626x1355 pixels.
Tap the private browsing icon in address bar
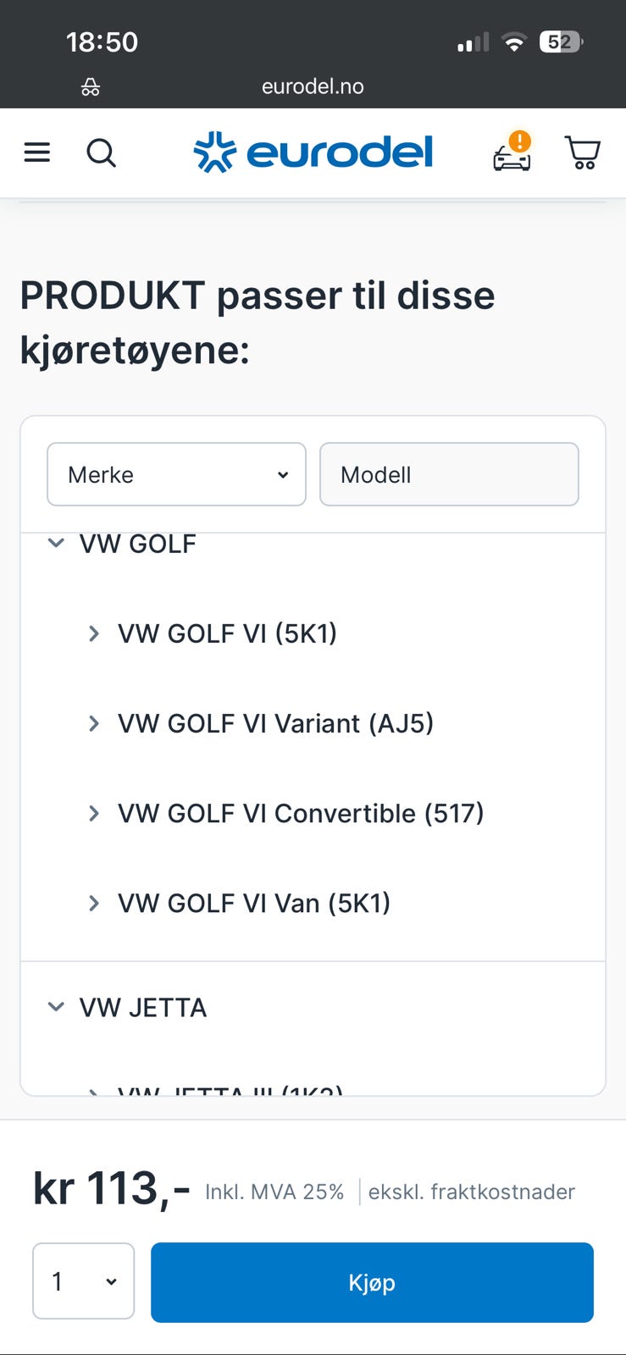pos(91,86)
